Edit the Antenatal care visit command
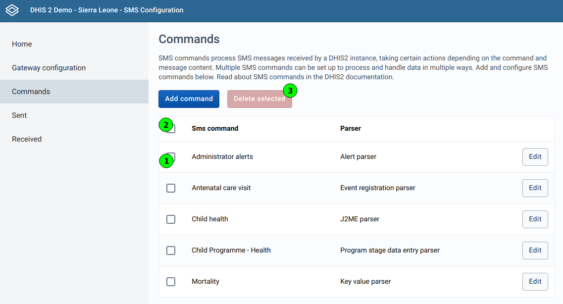Image resolution: width=563 pixels, height=304 pixels. click(x=535, y=188)
